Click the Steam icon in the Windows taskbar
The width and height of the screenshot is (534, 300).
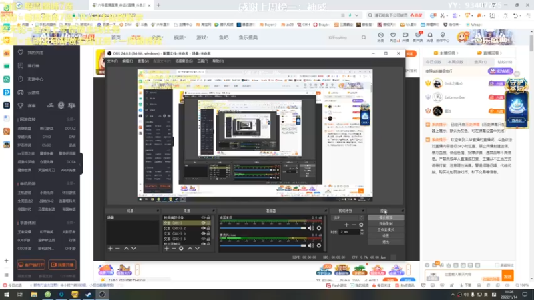89,294
